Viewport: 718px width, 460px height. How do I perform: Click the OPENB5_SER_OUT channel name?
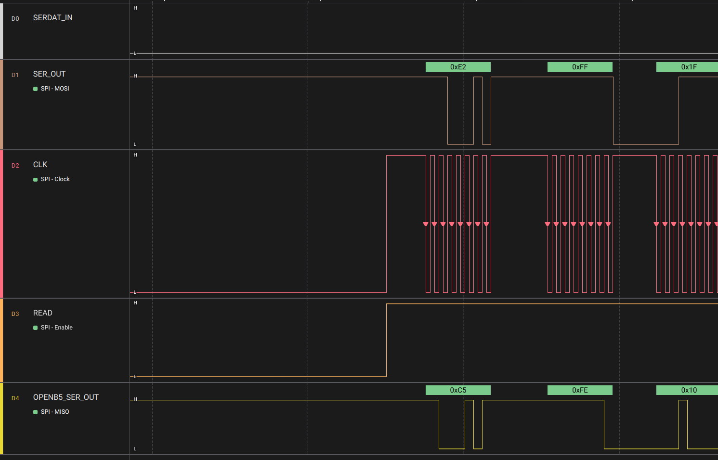click(65, 397)
